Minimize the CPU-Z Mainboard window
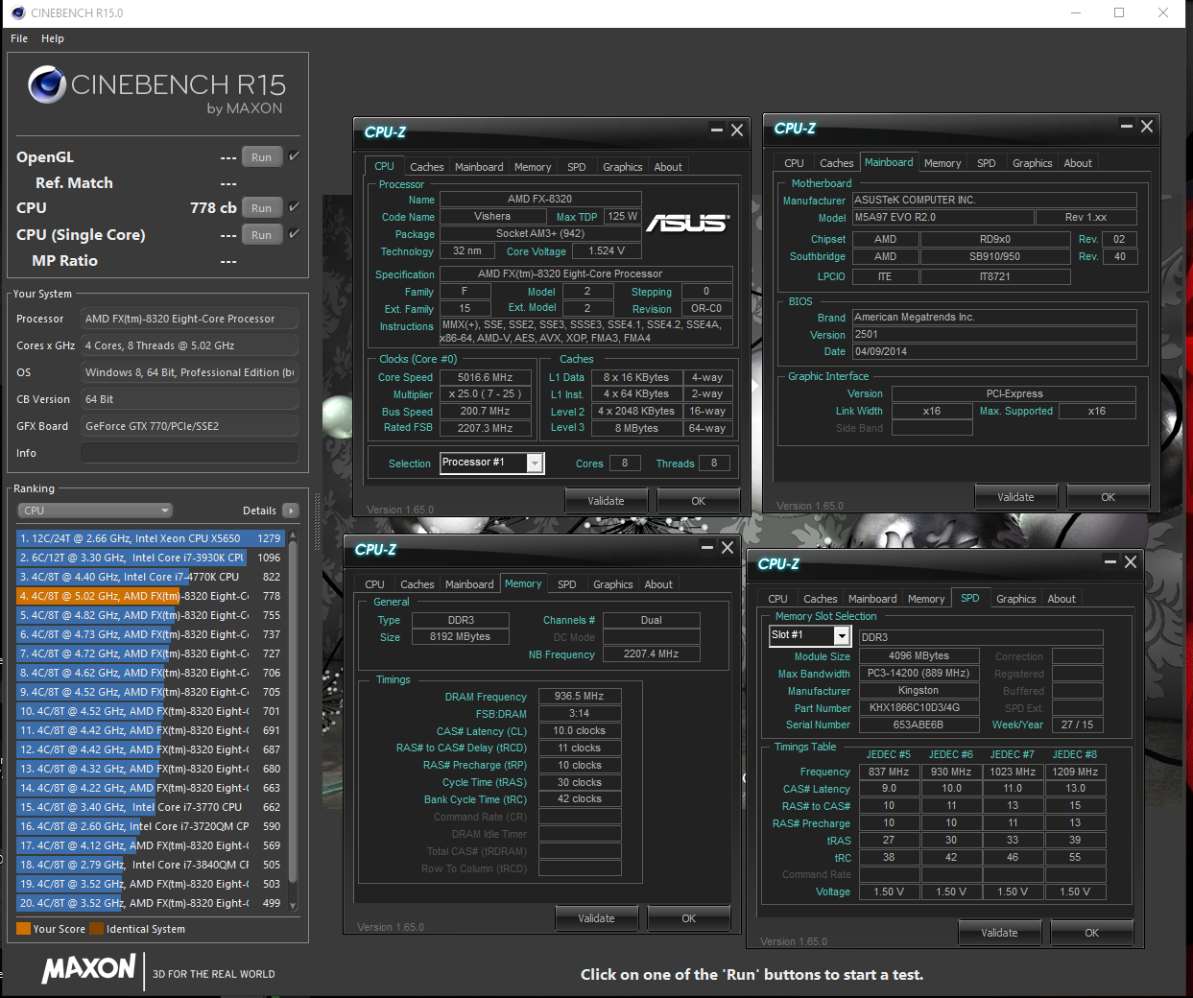1193x998 pixels. coord(1127,127)
